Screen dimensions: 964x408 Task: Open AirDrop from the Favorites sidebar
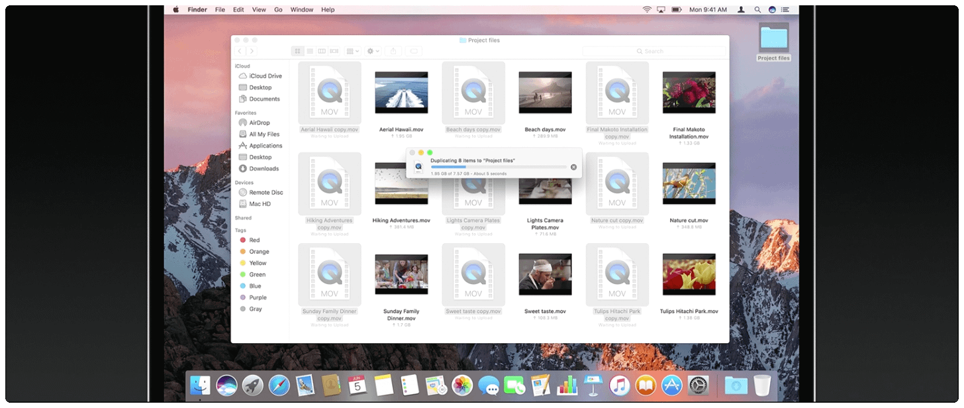pyautogui.click(x=259, y=123)
